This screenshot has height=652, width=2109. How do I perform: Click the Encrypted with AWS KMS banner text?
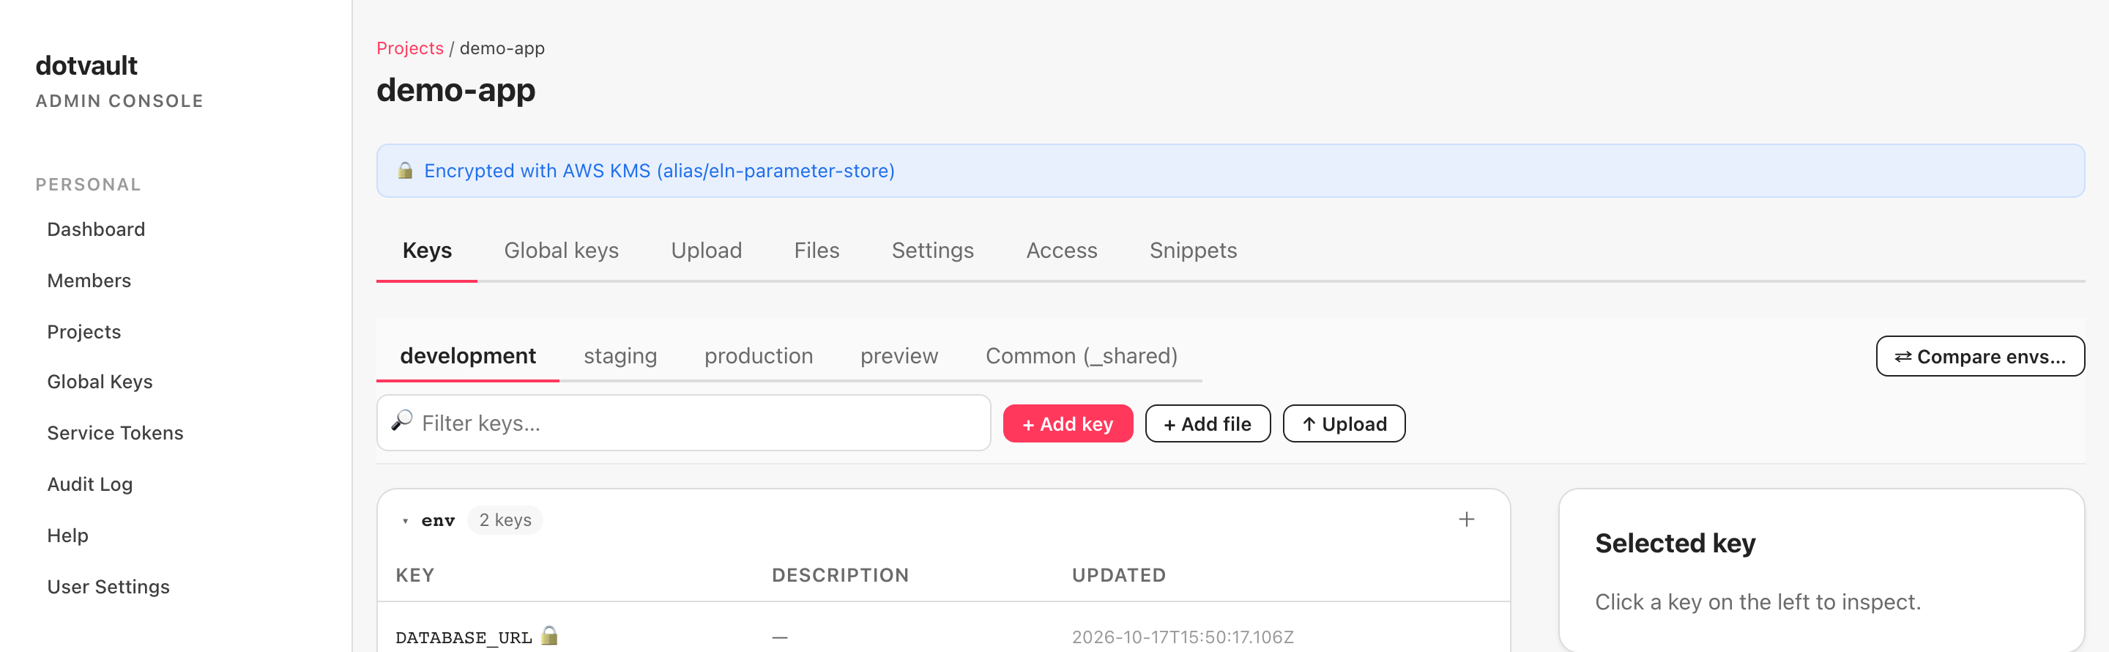pos(659,171)
